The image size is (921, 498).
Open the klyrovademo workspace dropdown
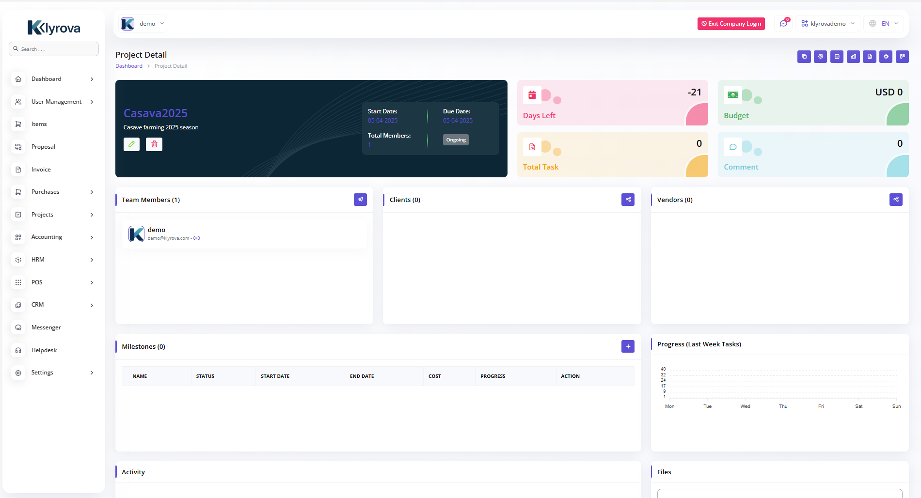827,24
